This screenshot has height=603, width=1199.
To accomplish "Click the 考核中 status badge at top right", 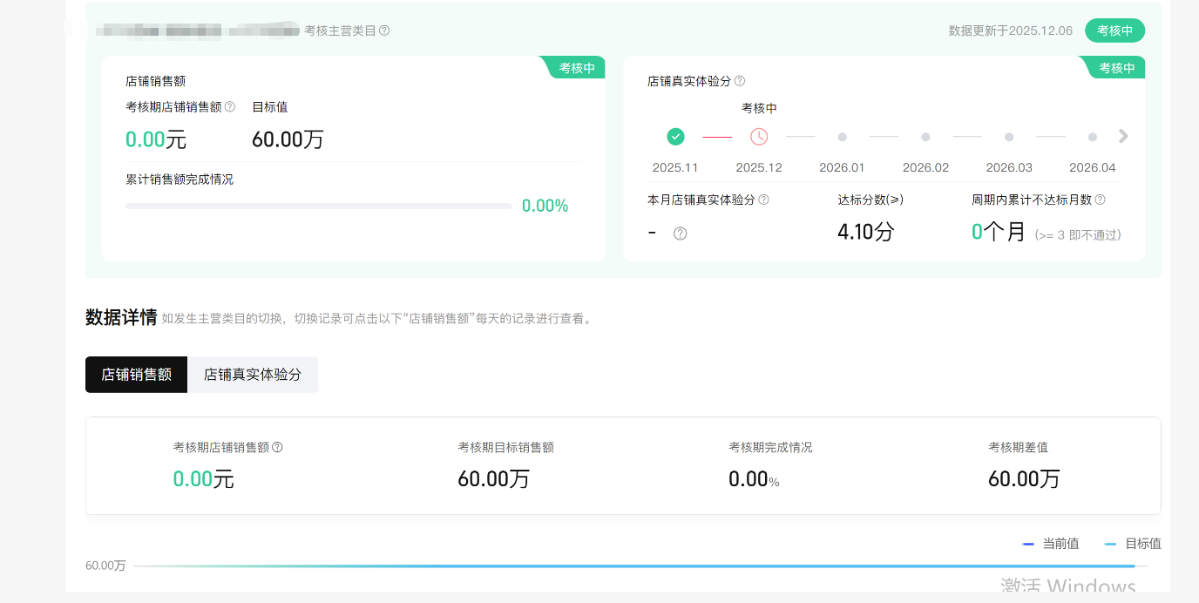I will point(1114,30).
